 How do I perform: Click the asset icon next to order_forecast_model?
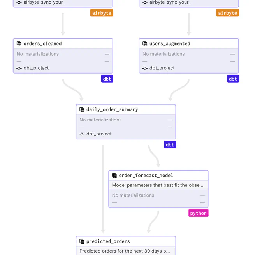(114, 176)
